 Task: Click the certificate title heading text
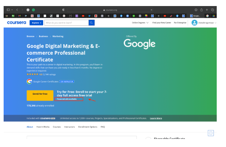[x=63, y=53]
